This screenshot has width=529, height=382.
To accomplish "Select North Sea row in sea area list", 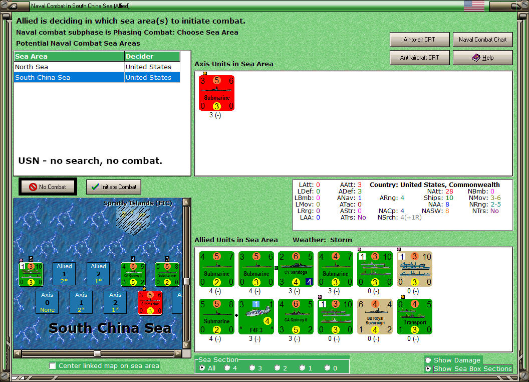I will point(97,67).
